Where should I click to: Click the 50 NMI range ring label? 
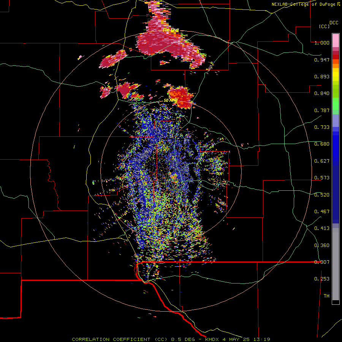click(x=171, y=101)
